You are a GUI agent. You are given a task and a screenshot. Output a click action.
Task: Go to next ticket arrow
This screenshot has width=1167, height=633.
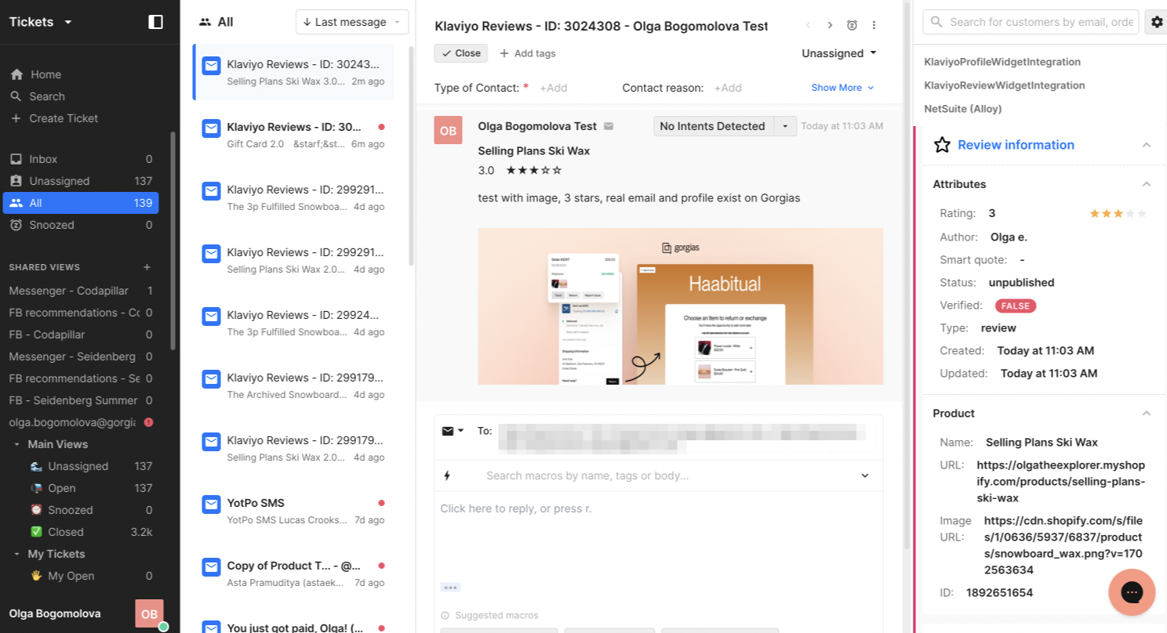click(x=830, y=26)
